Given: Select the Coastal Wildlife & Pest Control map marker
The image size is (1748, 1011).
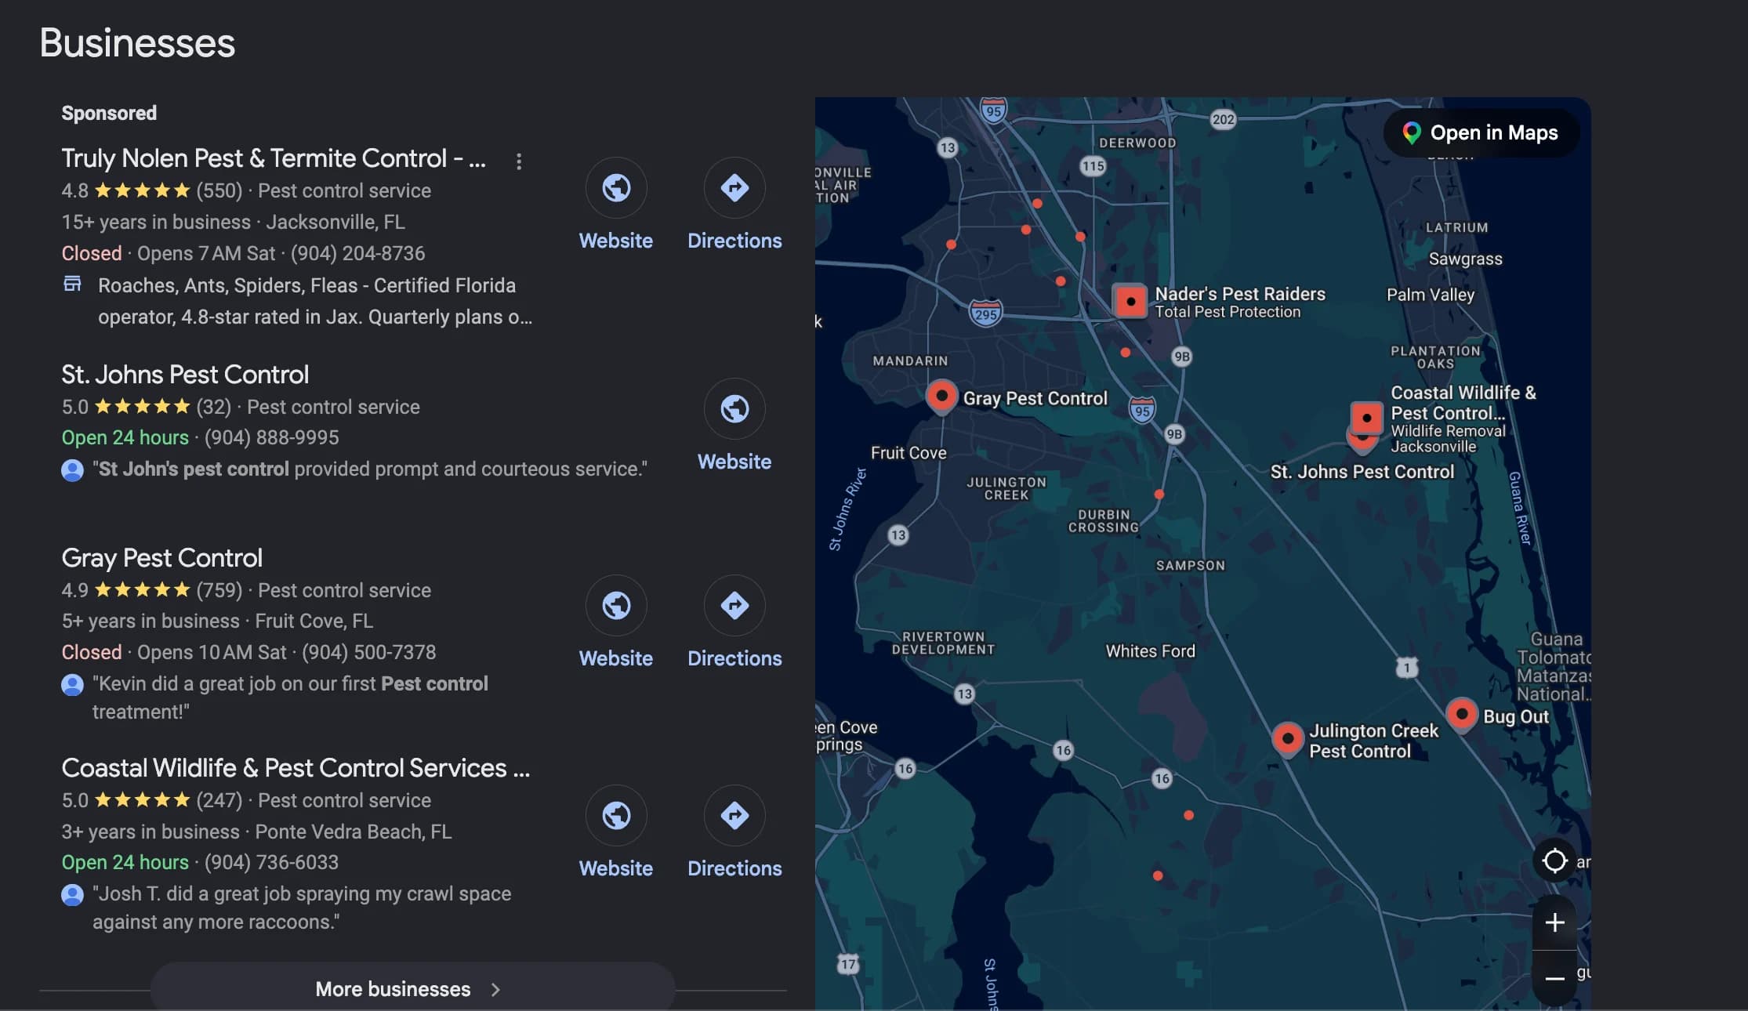Looking at the screenshot, I should point(1366,419).
